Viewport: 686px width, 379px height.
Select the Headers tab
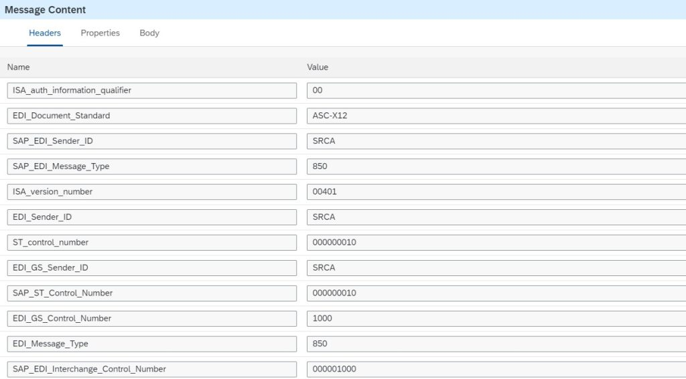coord(45,33)
